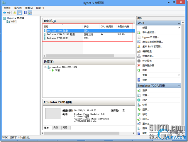Click the 编辑磁盘 pencil icon

pyautogui.click(x=139, y=51)
